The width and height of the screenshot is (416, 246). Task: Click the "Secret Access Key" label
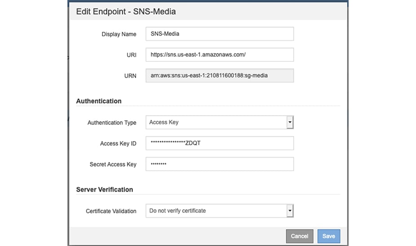click(x=113, y=164)
